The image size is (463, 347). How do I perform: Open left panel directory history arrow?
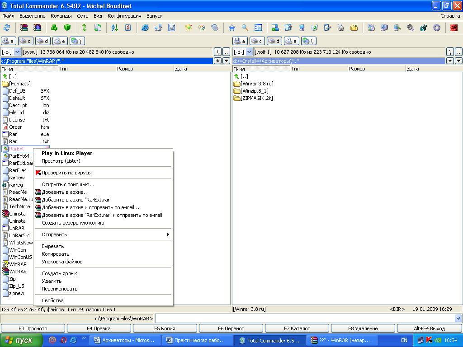coord(226,61)
